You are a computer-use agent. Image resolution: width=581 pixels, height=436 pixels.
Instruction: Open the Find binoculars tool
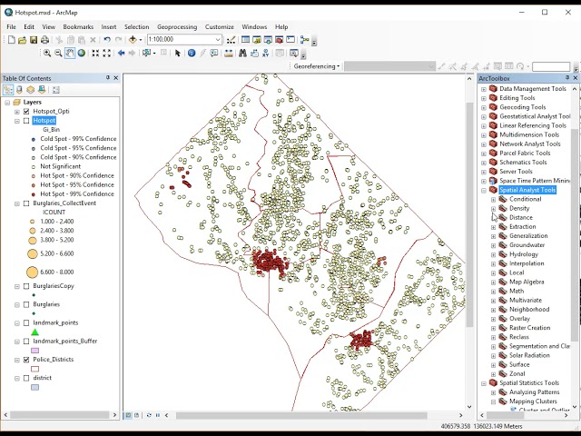pos(242,53)
